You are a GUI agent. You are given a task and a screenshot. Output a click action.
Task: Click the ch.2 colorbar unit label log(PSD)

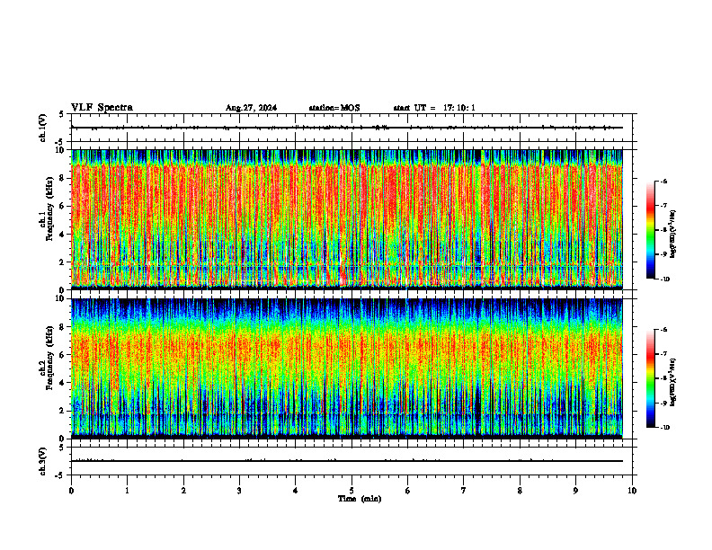673,382
